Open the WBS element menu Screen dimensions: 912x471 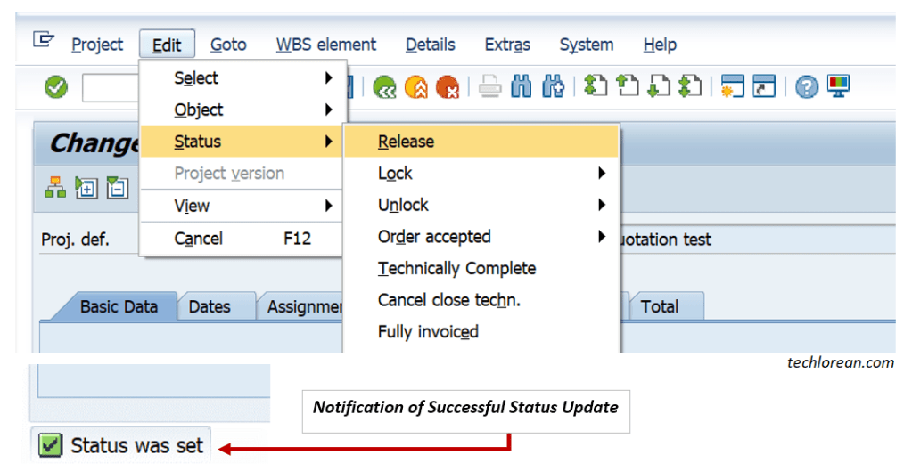point(326,45)
